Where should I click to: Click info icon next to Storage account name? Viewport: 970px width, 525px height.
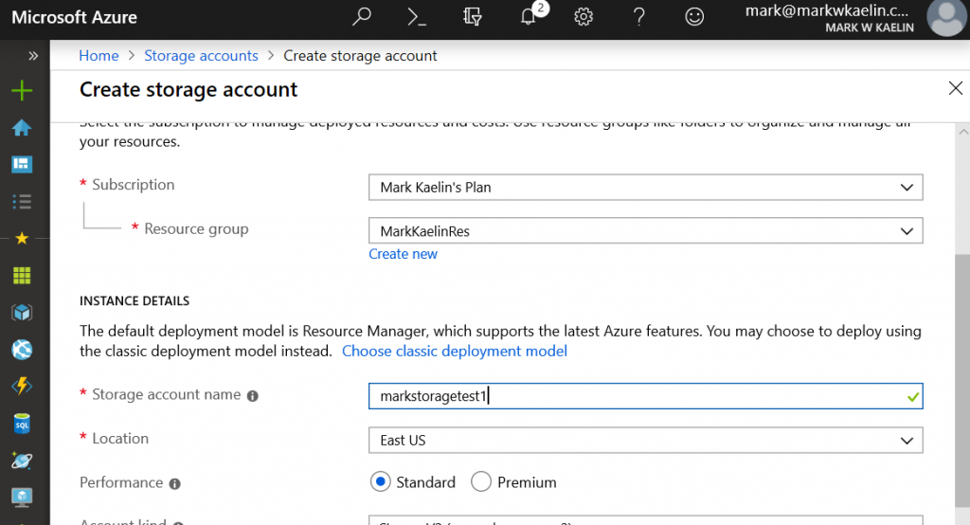252,396
